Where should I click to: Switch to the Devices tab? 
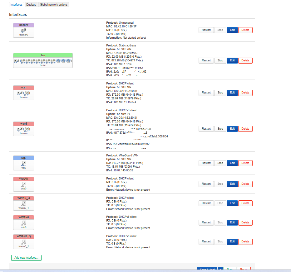(31, 5)
